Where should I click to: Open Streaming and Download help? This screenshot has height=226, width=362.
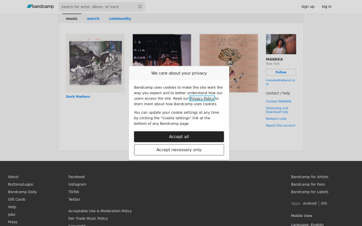277,110
